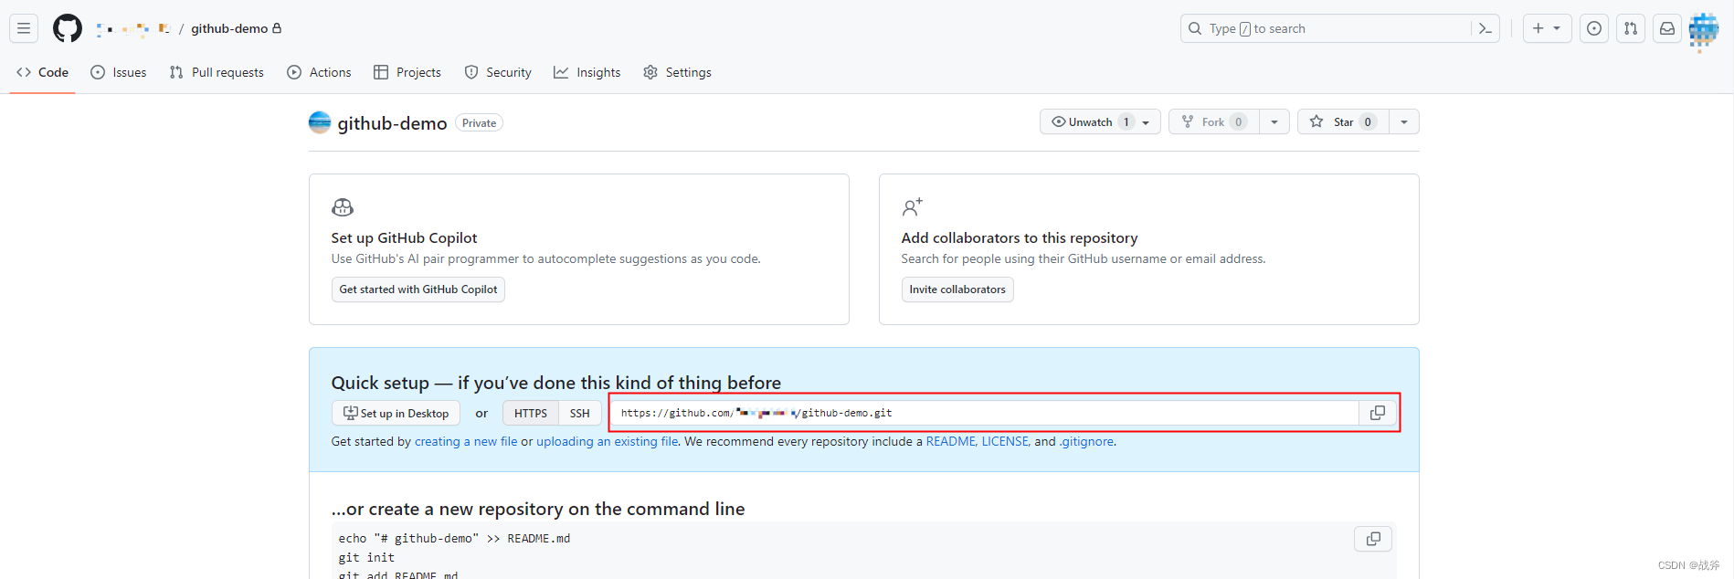Click Get started with GitHub Copilot
Image resolution: width=1734 pixels, height=579 pixels.
tap(418, 289)
